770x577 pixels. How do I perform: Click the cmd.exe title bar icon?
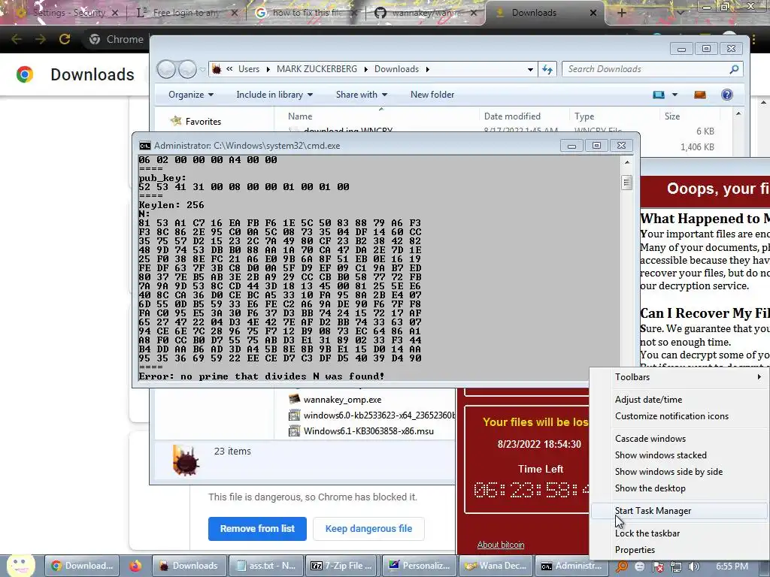145,146
